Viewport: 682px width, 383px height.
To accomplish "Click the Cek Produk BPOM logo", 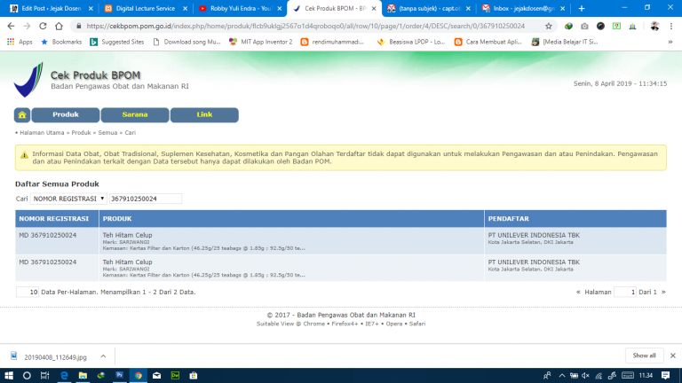I will pyautogui.click(x=28, y=80).
